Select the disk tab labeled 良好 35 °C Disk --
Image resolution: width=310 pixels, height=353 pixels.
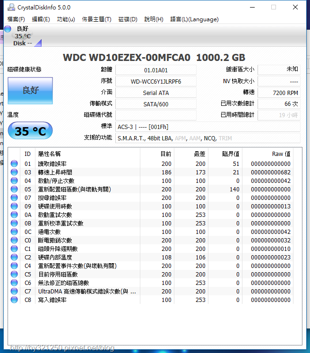click(x=23, y=36)
